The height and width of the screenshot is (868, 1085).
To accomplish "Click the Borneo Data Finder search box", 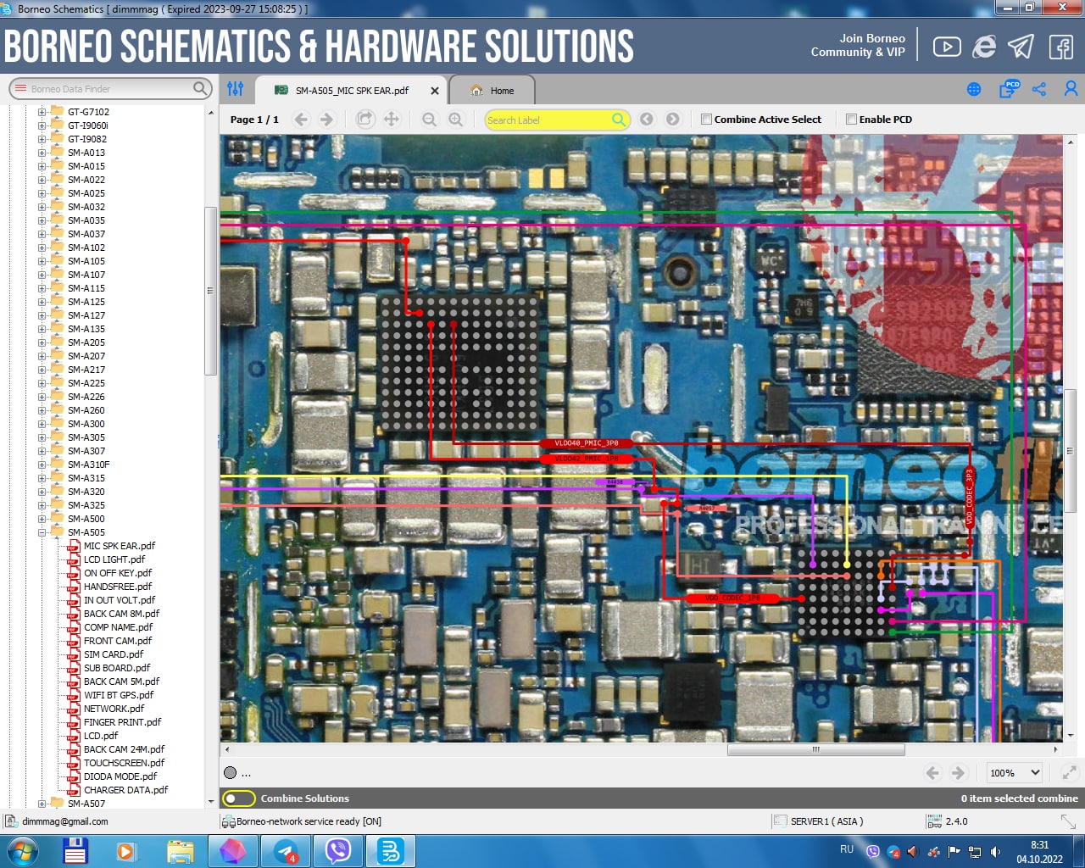I will coord(110,88).
